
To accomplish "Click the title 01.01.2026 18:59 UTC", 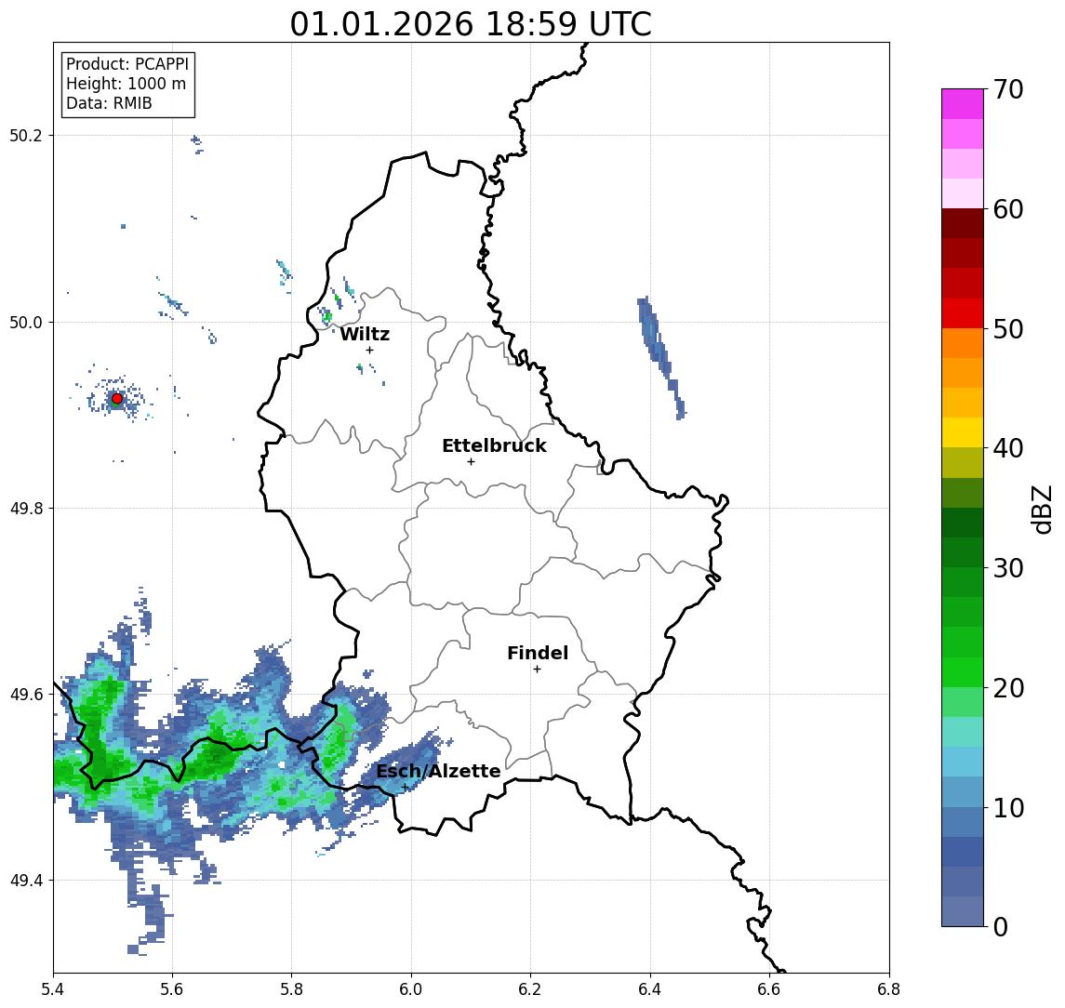I will [471, 24].
